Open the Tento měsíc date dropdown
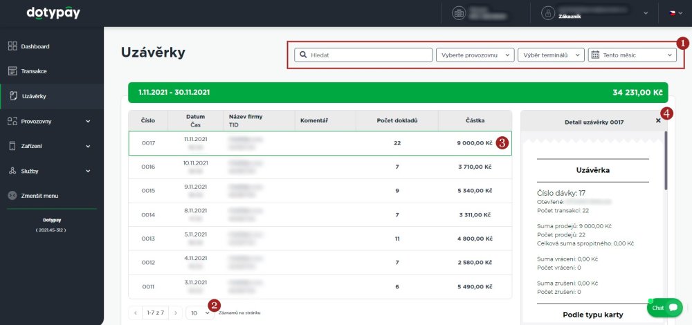The width and height of the screenshot is (692, 325). (632, 55)
